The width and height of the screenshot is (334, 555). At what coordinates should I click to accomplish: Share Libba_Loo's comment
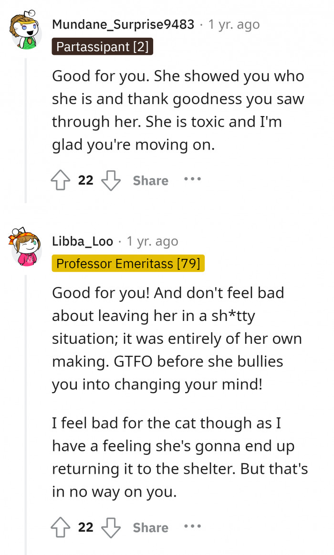150,527
